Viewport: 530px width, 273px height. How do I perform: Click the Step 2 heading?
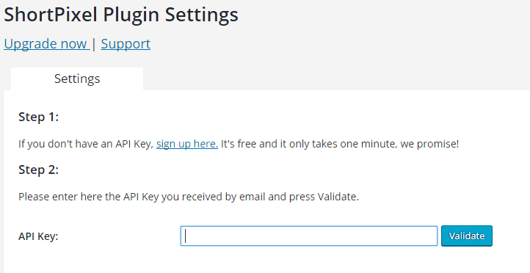click(x=38, y=170)
